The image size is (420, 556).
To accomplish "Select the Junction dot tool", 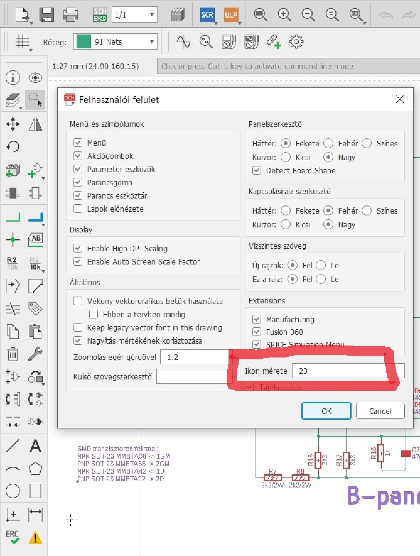I will (x=13, y=239).
